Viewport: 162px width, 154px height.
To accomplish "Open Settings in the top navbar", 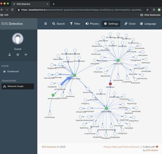I will (111, 24).
